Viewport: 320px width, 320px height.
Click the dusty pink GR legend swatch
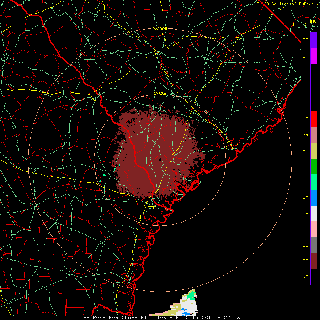click(x=314, y=135)
